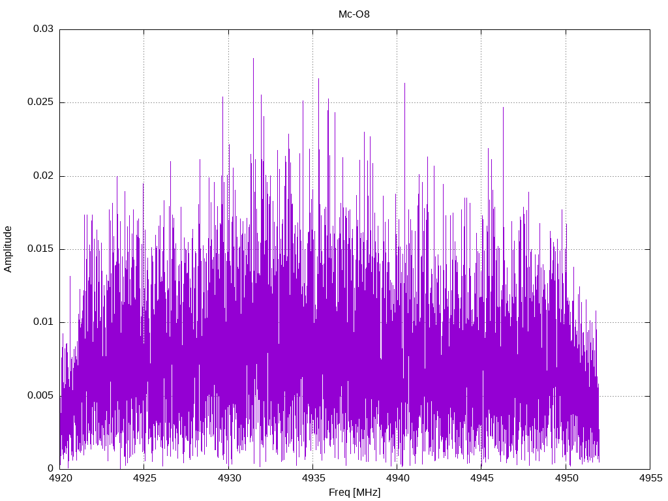Click the 0.015 y-axis tick label
The image size is (668, 501).
point(40,249)
